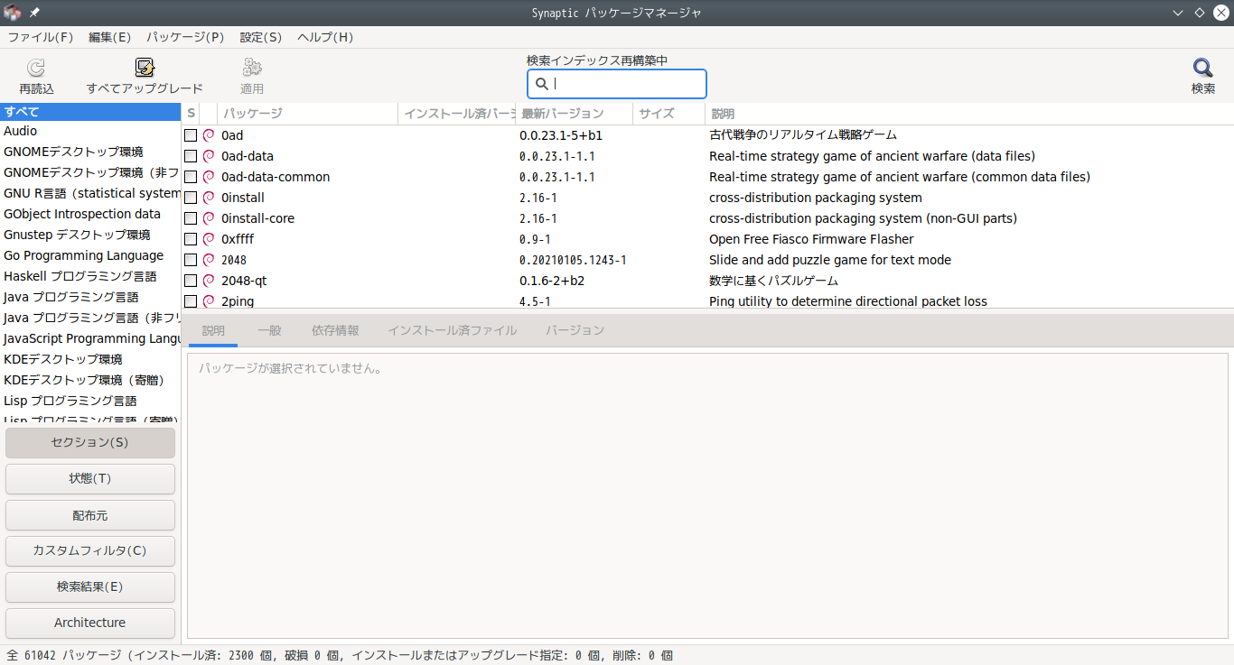The width and height of the screenshot is (1234, 665).
Task: Select the Haskell プログラミング言語 section
Action: (90, 277)
